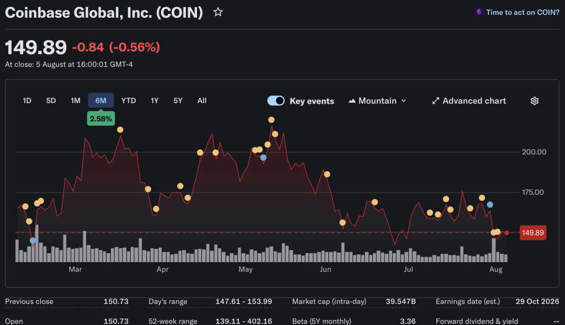
Task: Click the Jul month label on axis
Action: point(408,269)
